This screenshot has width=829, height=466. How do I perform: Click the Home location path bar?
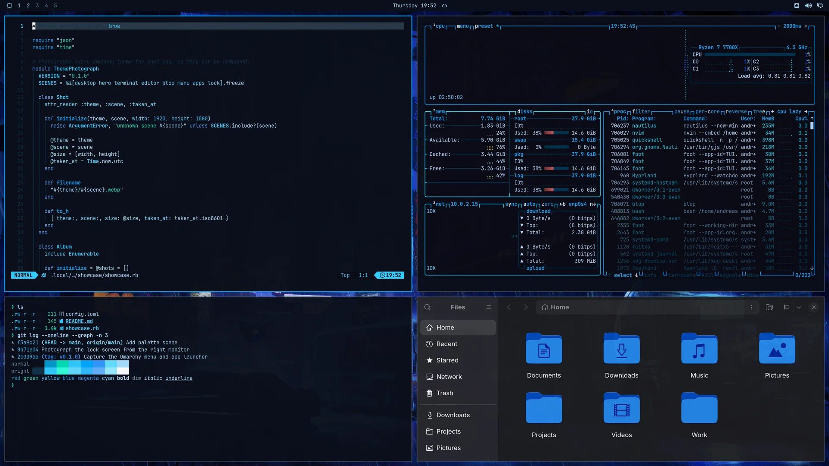(x=647, y=307)
